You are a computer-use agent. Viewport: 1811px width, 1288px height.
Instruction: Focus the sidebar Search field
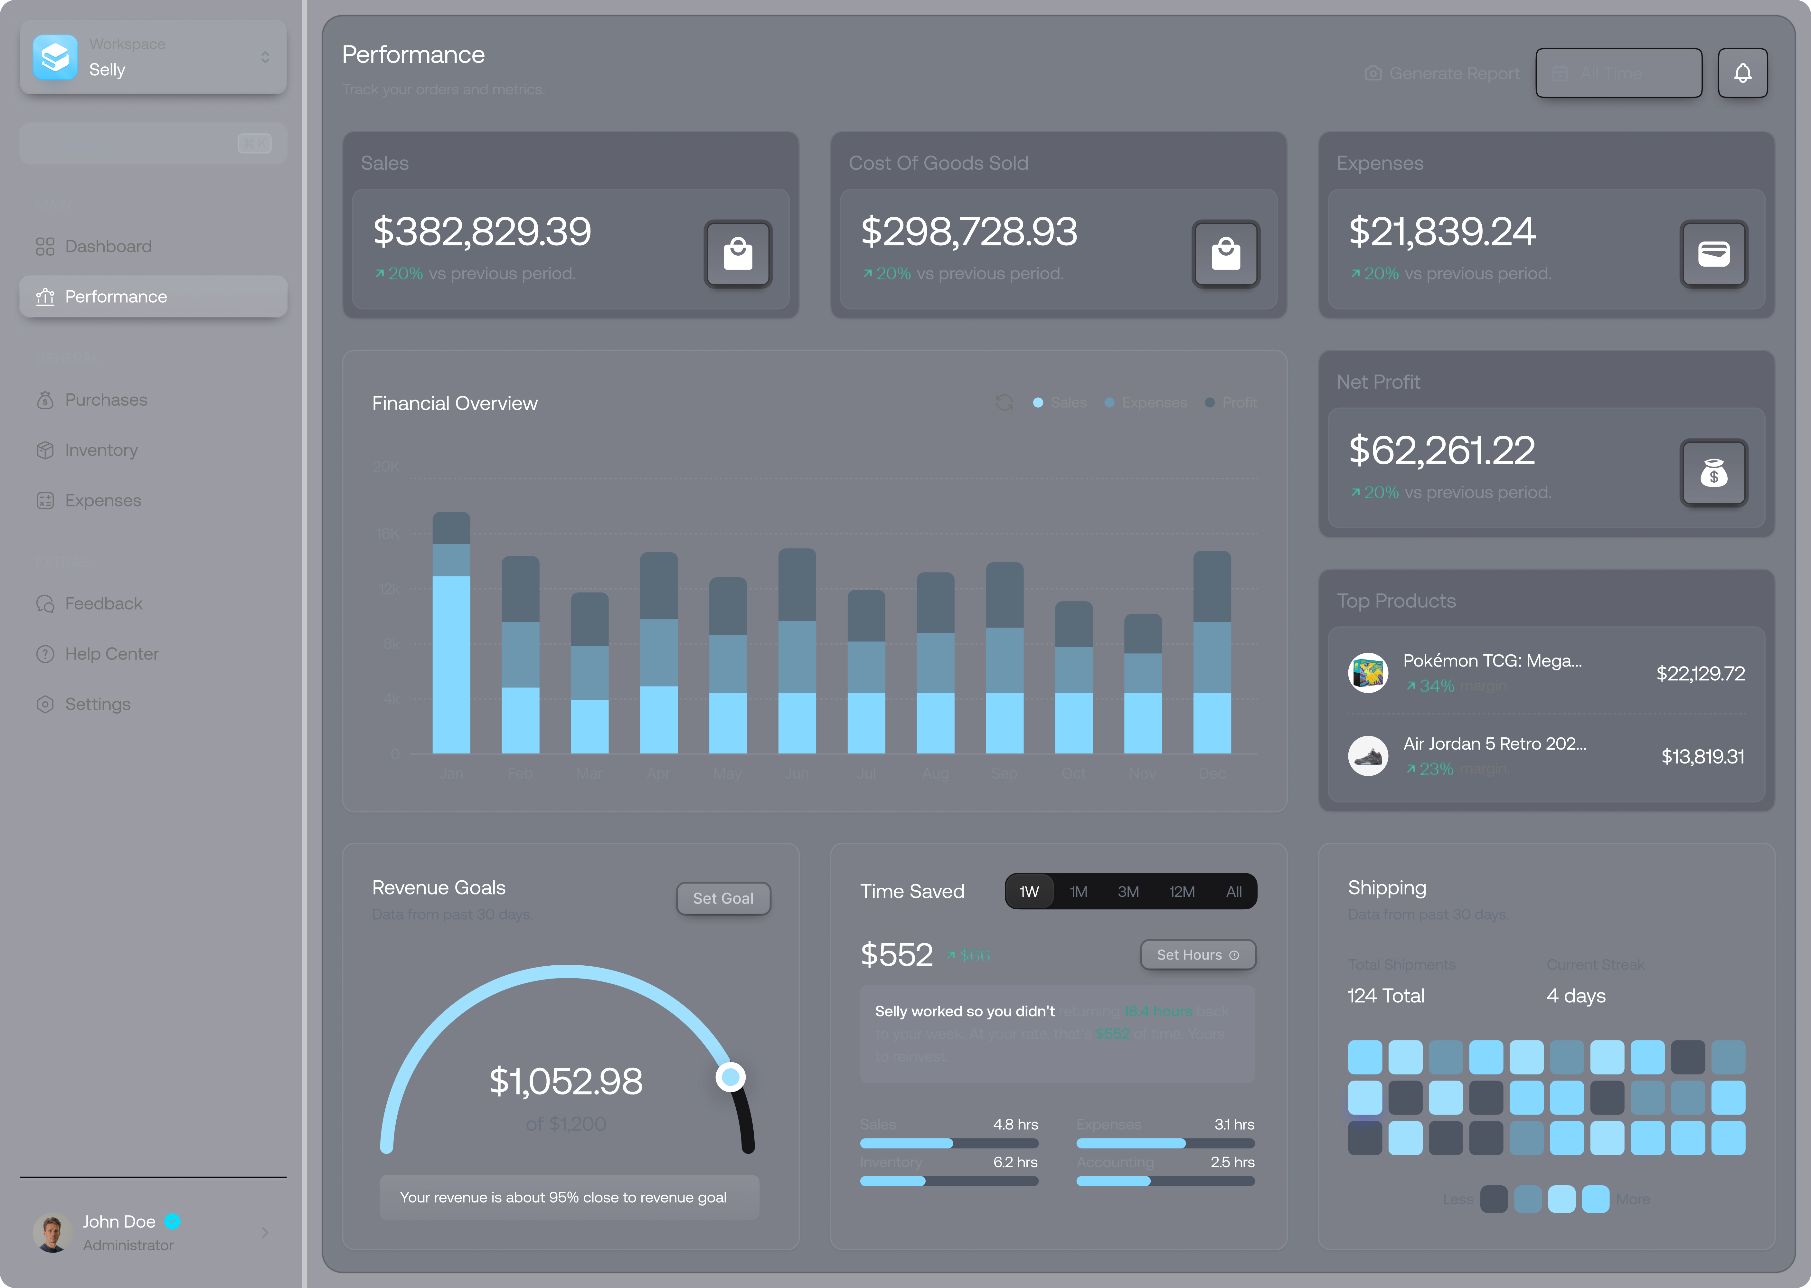153,144
